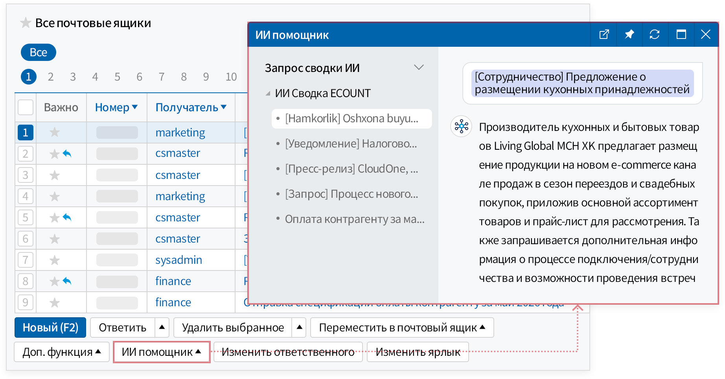Image resolution: width=725 pixels, height=379 pixels.
Task: Star the row 2 csmaster email
Action: coord(55,154)
